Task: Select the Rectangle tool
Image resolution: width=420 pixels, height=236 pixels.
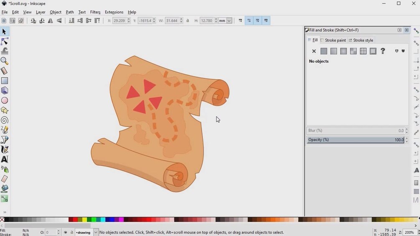Action: [4, 81]
